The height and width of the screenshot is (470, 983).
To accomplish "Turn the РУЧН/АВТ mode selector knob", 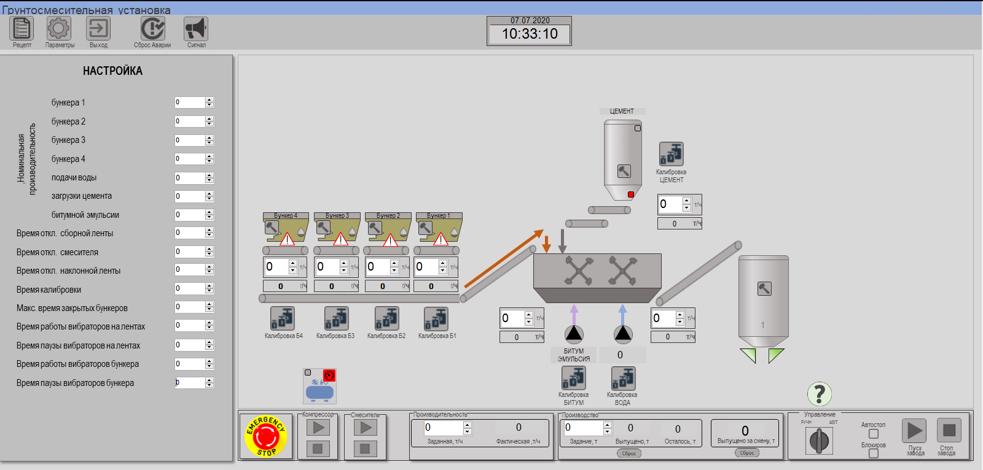I will (x=819, y=441).
